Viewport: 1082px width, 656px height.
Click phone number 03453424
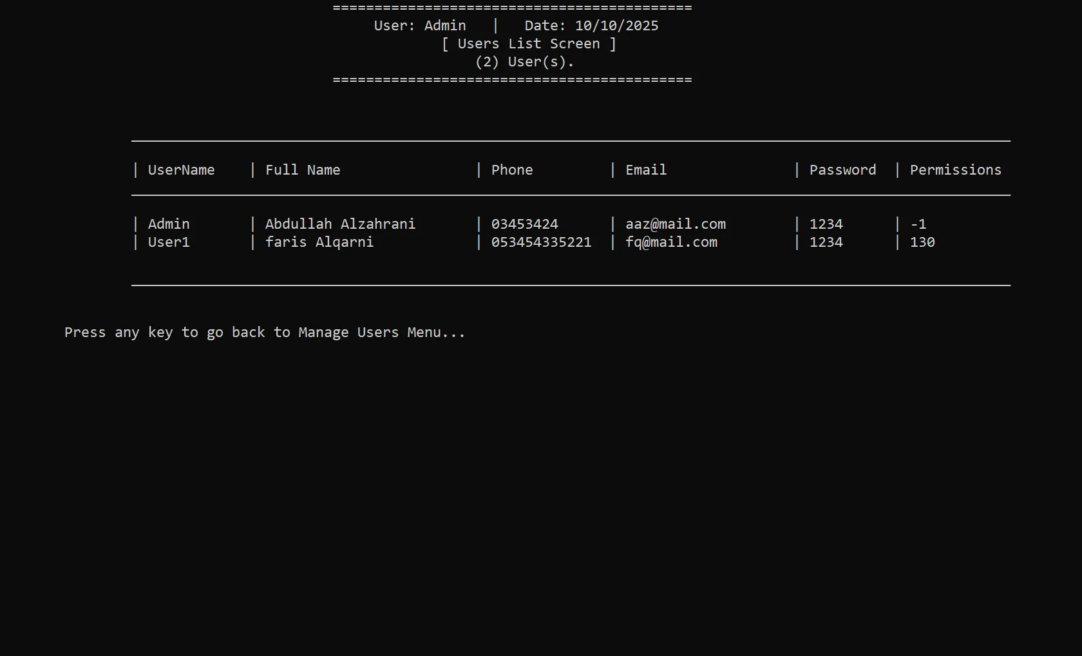[x=525, y=224]
